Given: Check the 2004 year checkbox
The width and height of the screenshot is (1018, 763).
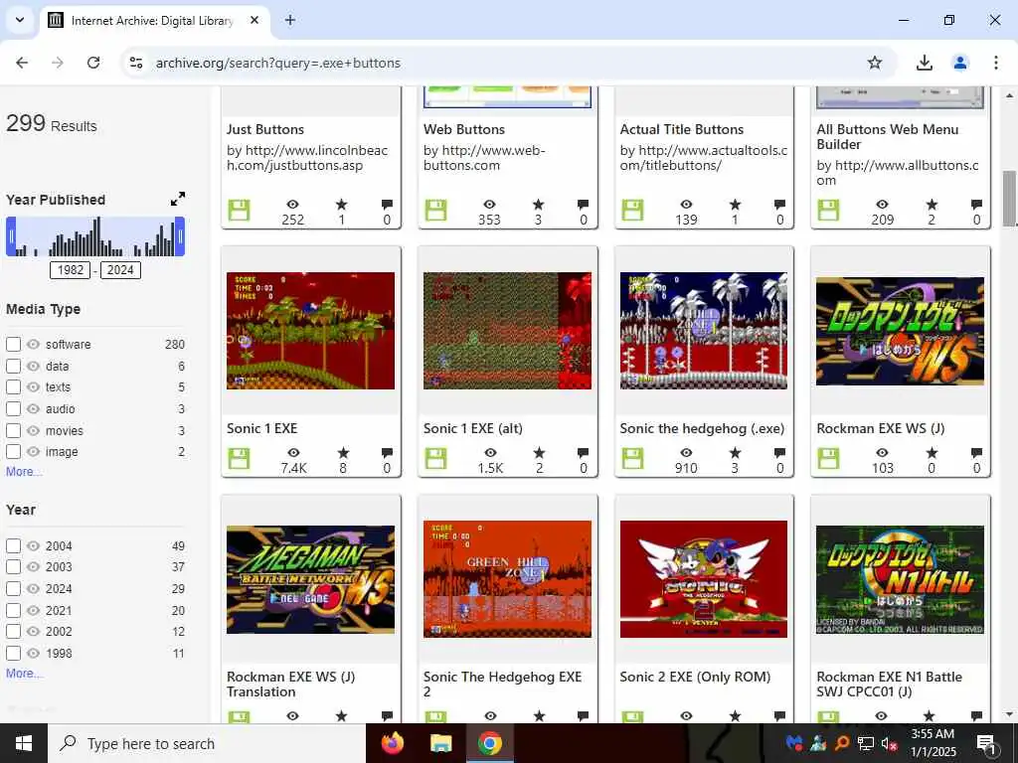Looking at the screenshot, I should click(13, 545).
